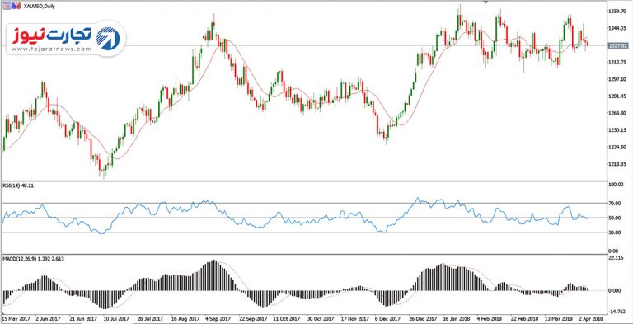Click the current price tag 1327.82
633x324 pixels.
[x=617, y=45]
